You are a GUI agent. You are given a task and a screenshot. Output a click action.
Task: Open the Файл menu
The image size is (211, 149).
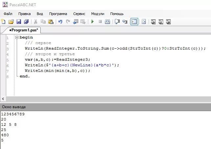click(8, 14)
